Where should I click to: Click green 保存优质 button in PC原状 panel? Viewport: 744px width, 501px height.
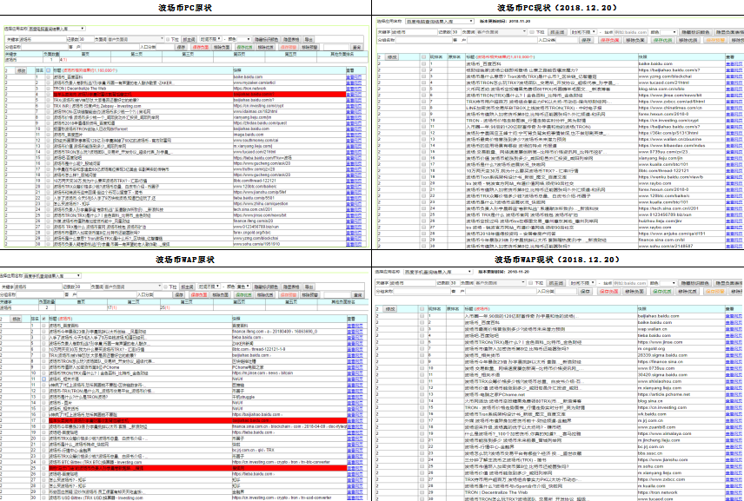click(x=244, y=47)
